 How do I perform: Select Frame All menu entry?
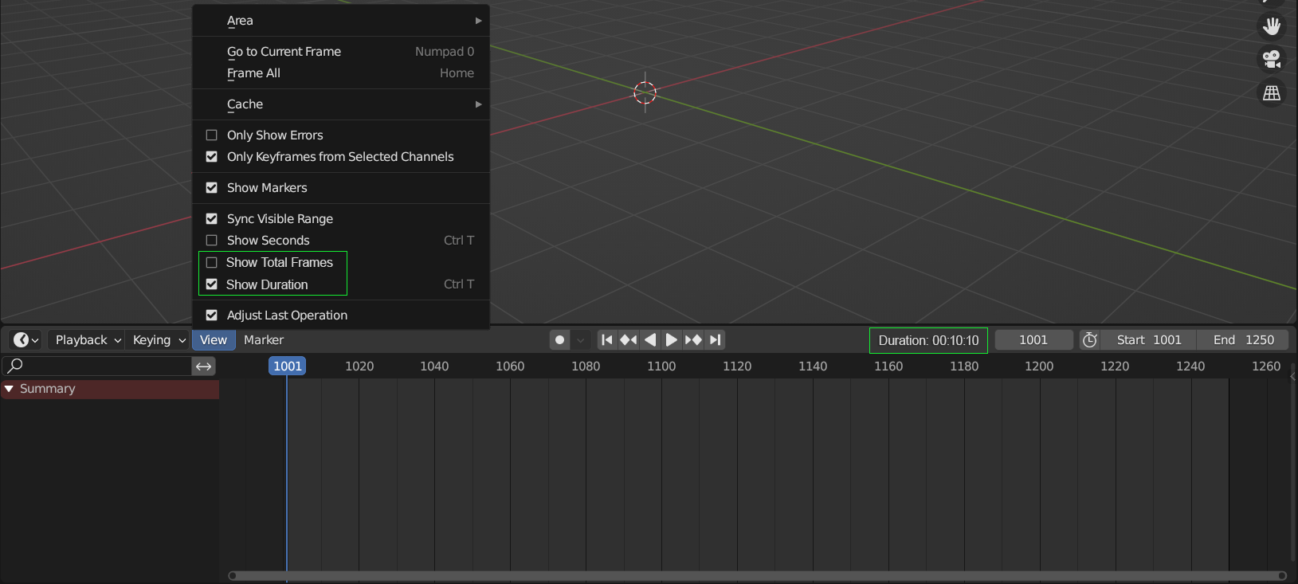[341, 73]
